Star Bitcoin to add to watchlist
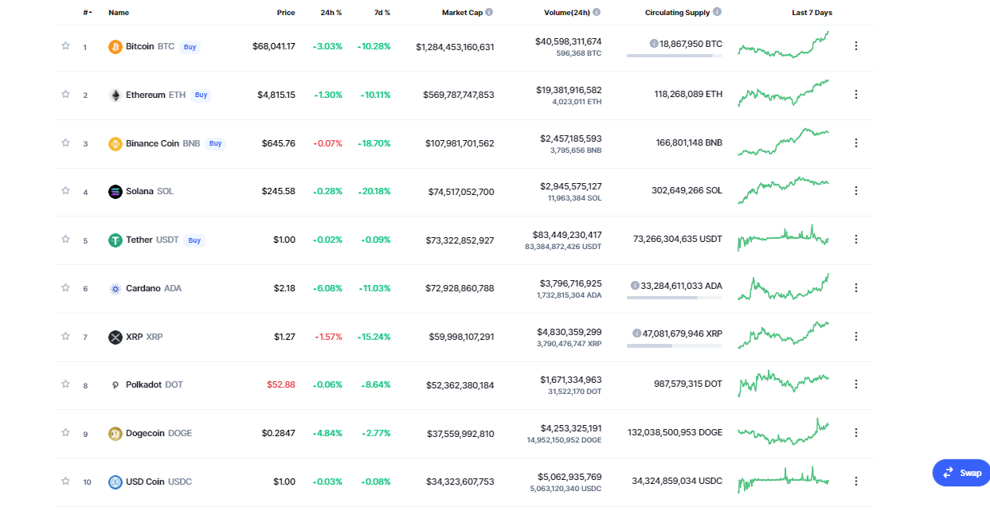The image size is (990, 511). point(66,46)
